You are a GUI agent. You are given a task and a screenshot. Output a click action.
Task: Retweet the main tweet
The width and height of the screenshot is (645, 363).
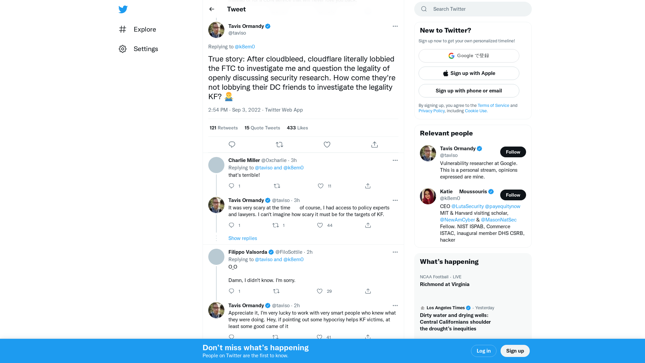[279, 144]
